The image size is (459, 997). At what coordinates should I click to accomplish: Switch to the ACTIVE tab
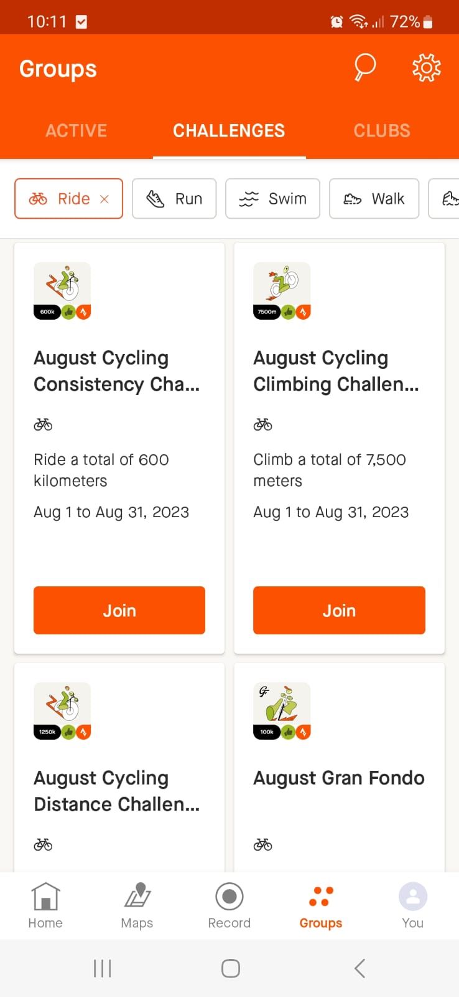tap(76, 131)
